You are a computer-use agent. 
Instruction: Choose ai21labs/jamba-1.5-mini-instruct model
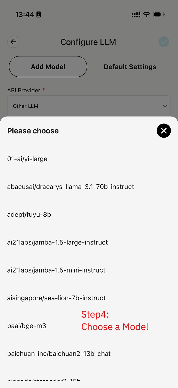click(x=56, y=270)
